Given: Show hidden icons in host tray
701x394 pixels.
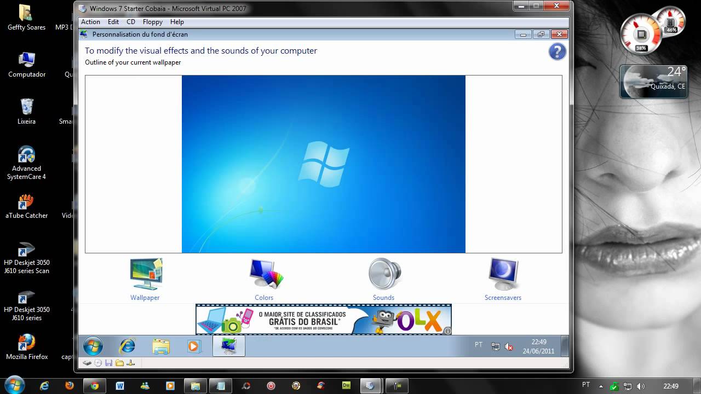Looking at the screenshot, I should tap(601, 386).
